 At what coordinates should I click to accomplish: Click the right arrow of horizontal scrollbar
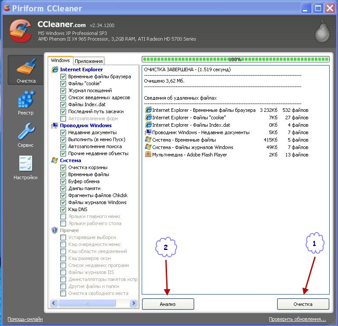click(x=133, y=303)
